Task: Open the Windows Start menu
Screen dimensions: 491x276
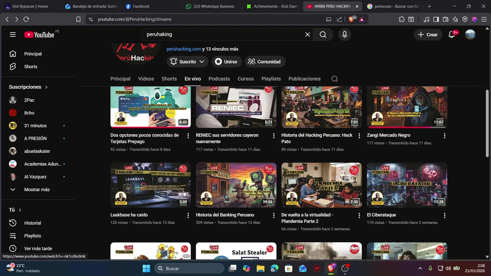Action: pos(146,268)
